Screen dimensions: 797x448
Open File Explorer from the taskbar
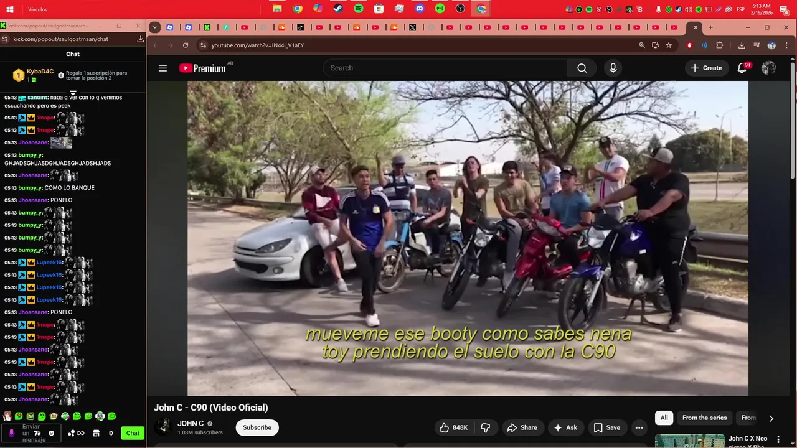tap(277, 9)
